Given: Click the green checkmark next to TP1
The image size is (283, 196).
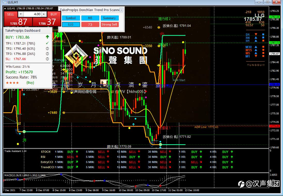Looking at the screenshot, I should (47, 43).
